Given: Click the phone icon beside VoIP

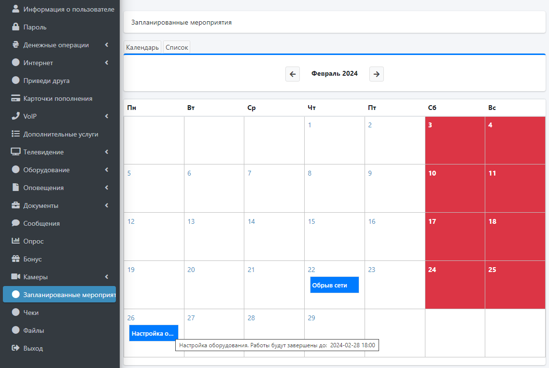Looking at the screenshot, I should 15,116.
